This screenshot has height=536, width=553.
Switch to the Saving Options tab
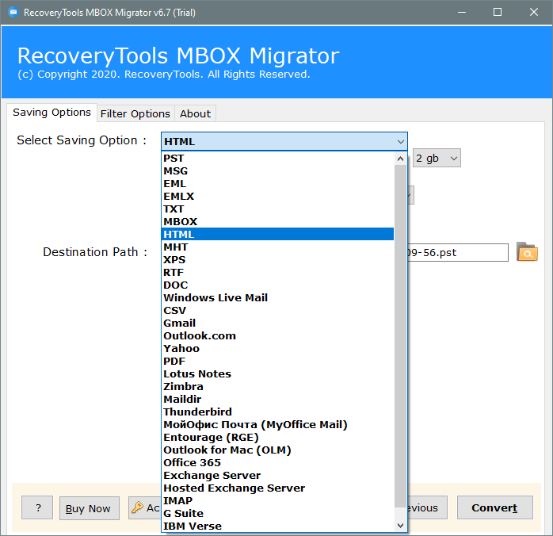[x=51, y=113]
